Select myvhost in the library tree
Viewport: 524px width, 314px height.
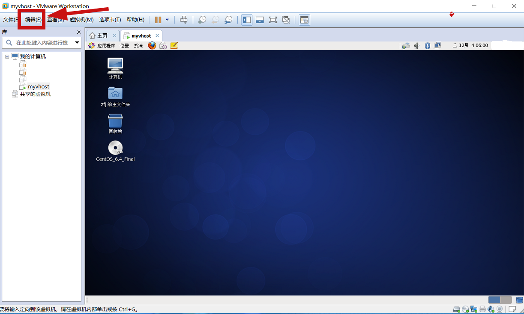(39, 86)
